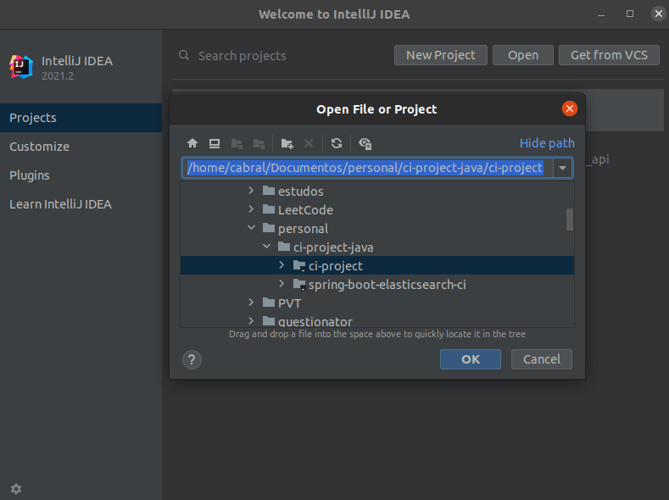This screenshot has height=500, width=669.
Task: Select the estudos folder row
Action: pyautogui.click(x=377, y=191)
